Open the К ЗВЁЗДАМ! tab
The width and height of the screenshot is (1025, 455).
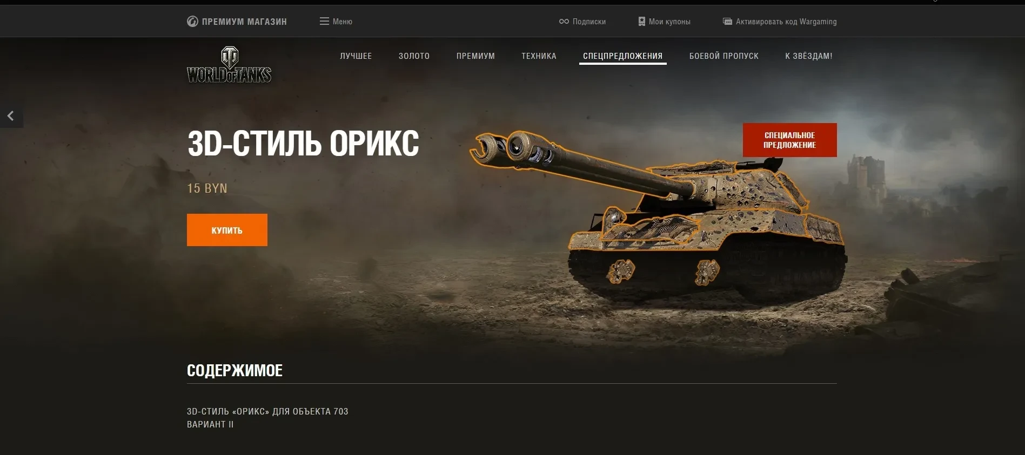(808, 56)
